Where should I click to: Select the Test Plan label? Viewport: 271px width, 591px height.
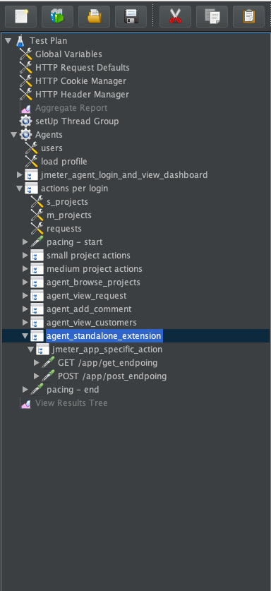48,41
